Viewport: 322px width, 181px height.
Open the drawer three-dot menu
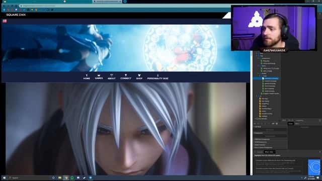(255, 152)
